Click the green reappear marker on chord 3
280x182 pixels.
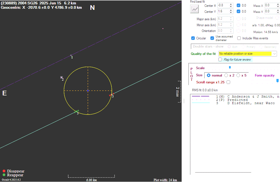click(77, 111)
